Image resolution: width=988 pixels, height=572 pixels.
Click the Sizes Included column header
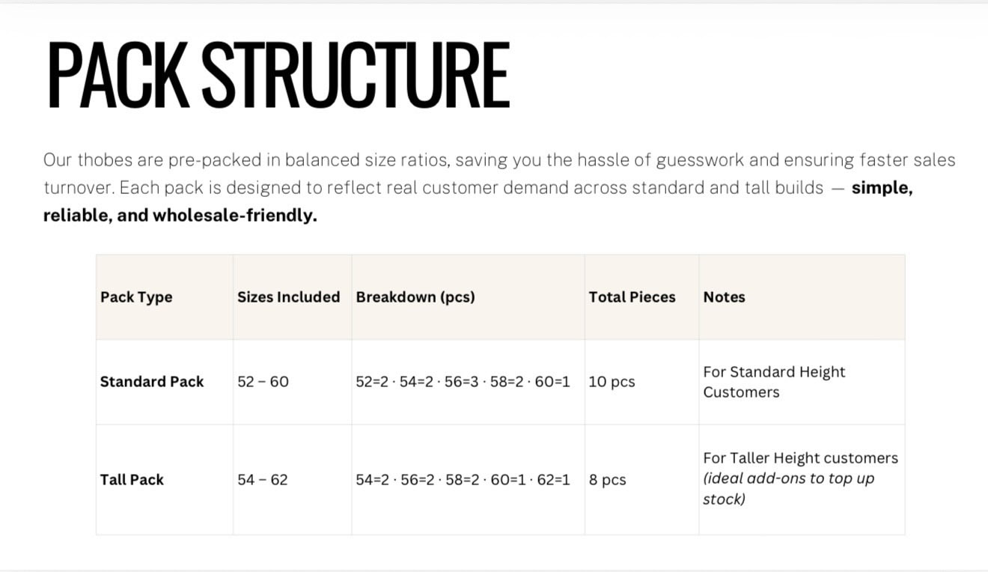point(288,297)
